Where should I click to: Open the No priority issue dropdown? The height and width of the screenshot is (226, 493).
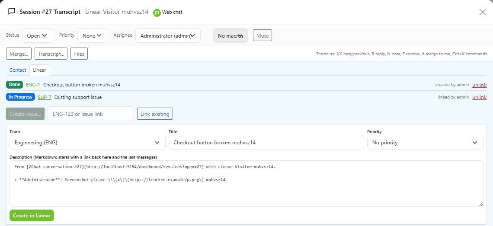click(425, 143)
